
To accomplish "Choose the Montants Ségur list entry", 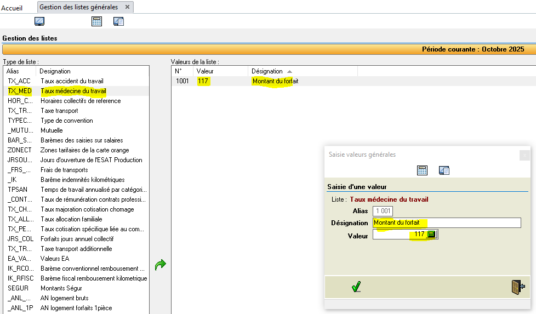I will click(x=61, y=288).
